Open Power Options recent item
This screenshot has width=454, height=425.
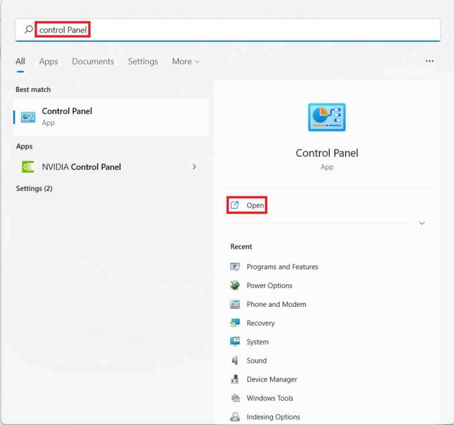click(x=261, y=285)
